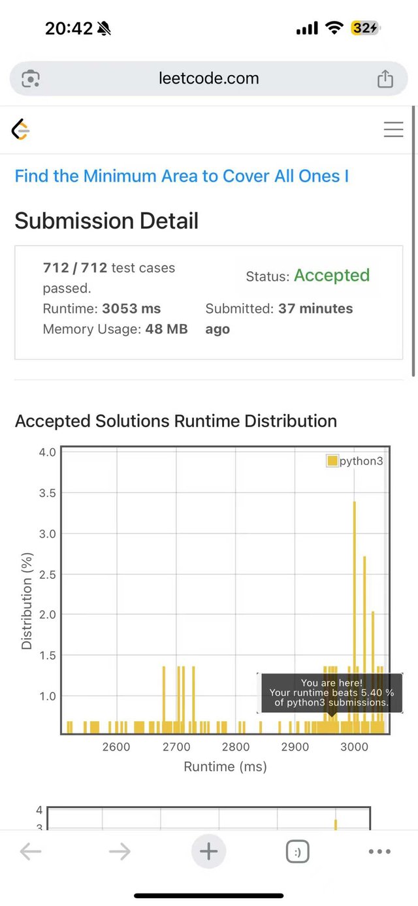Tap the share icon in address bar

(385, 79)
